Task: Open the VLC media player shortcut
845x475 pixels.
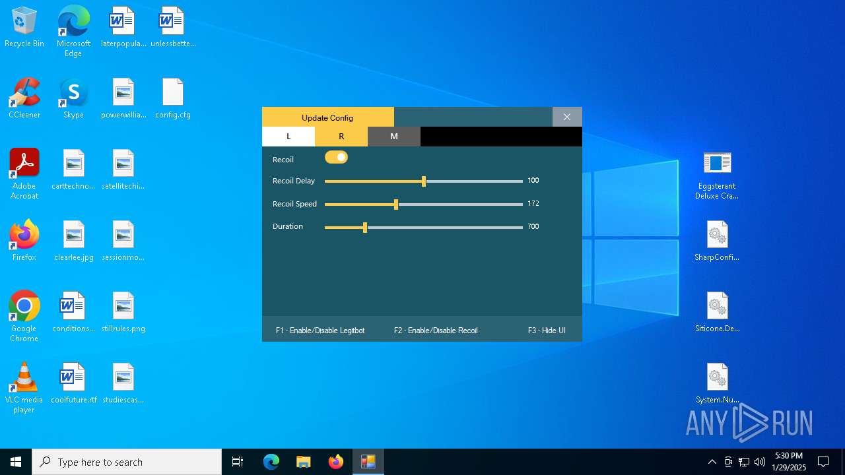Action: pyautogui.click(x=24, y=388)
